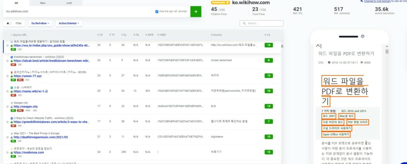This screenshot has width=407, height=164.
Task: Click anchor text 'zinsen berechnen'
Action: (221, 60)
